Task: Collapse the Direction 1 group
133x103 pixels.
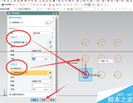Action: tap(52, 37)
